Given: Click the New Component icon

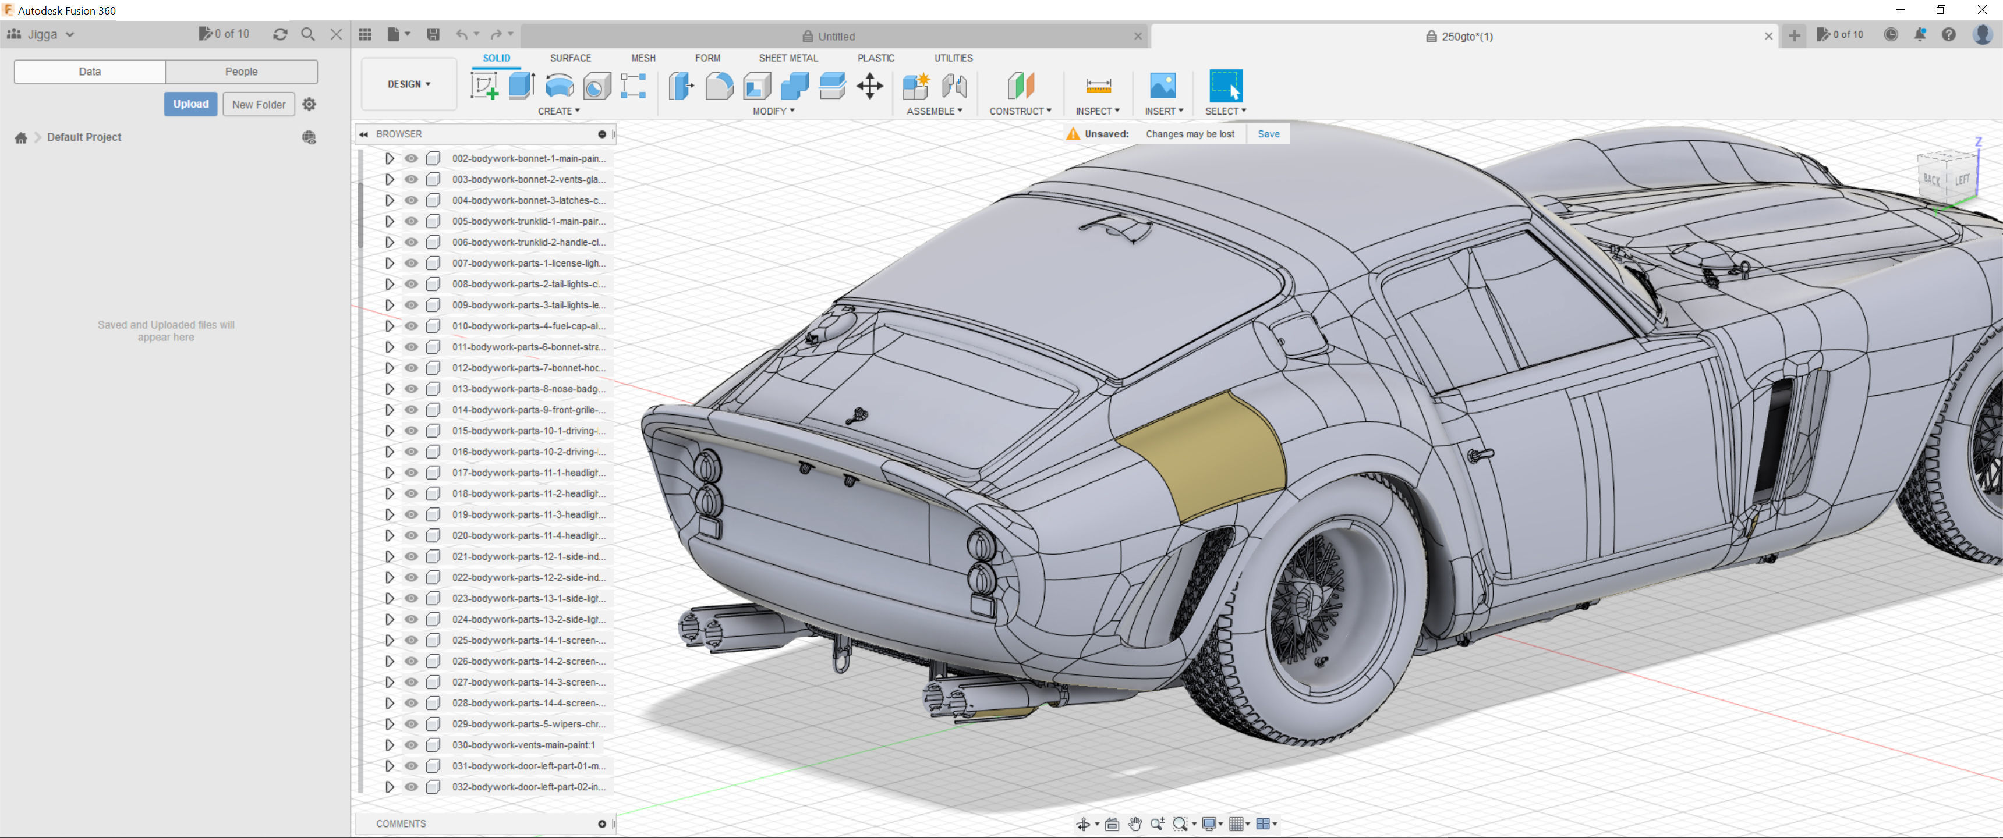Looking at the screenshot, I should coord(916,86).
